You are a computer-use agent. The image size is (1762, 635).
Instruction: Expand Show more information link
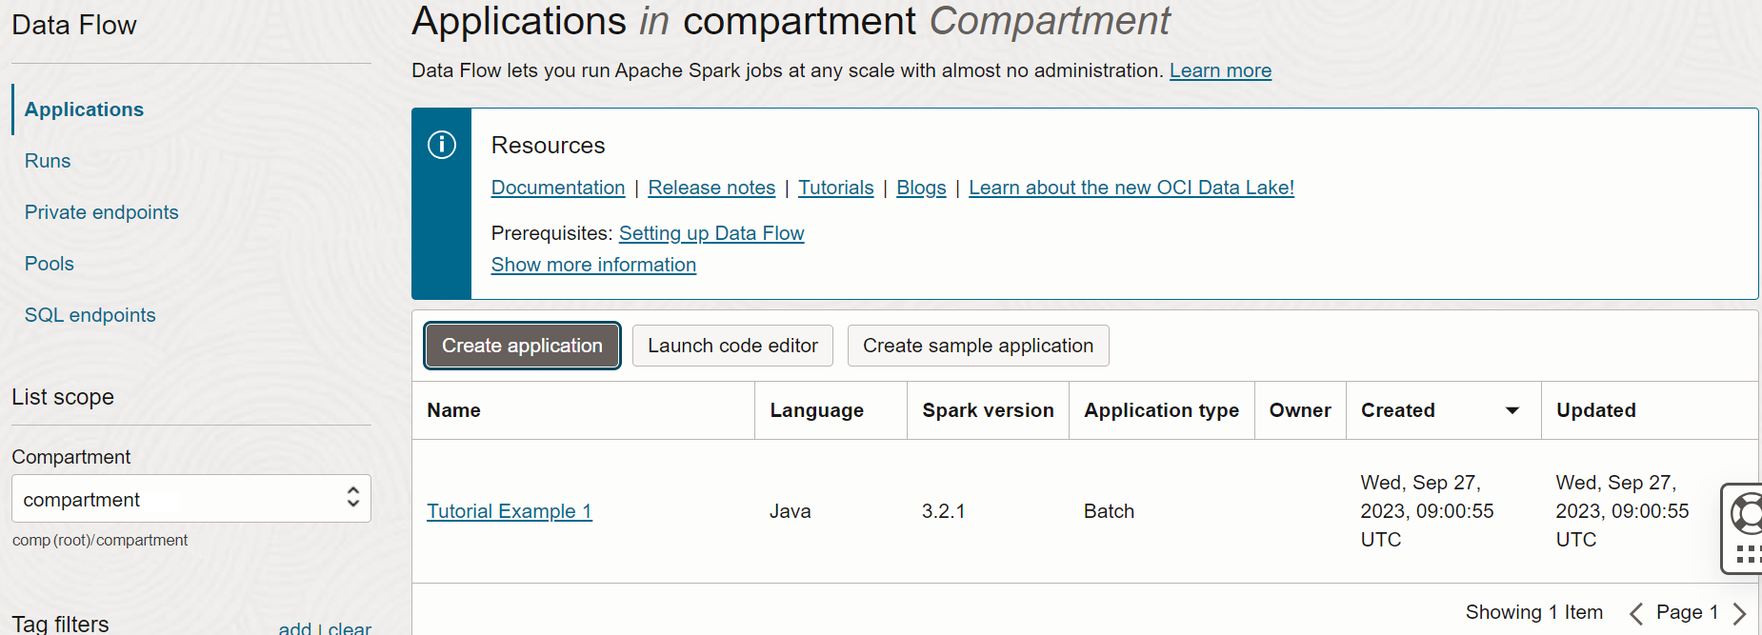tap(593, 265)
